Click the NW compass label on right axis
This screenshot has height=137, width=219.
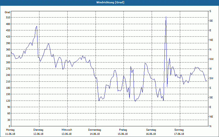211,59
